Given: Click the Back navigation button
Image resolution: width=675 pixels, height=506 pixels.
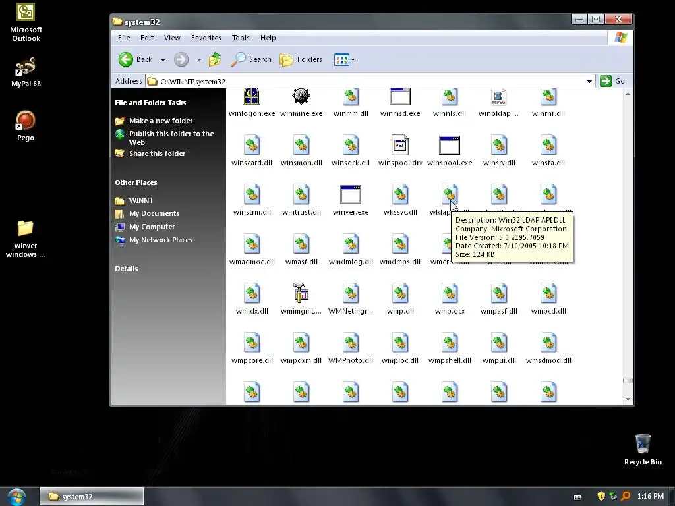Looking at the screenshot, I should [135, 59].
